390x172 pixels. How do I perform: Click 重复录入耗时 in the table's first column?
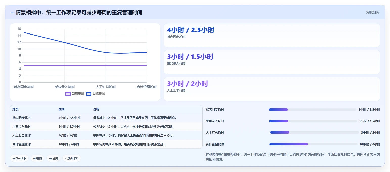tap(21, 127)
